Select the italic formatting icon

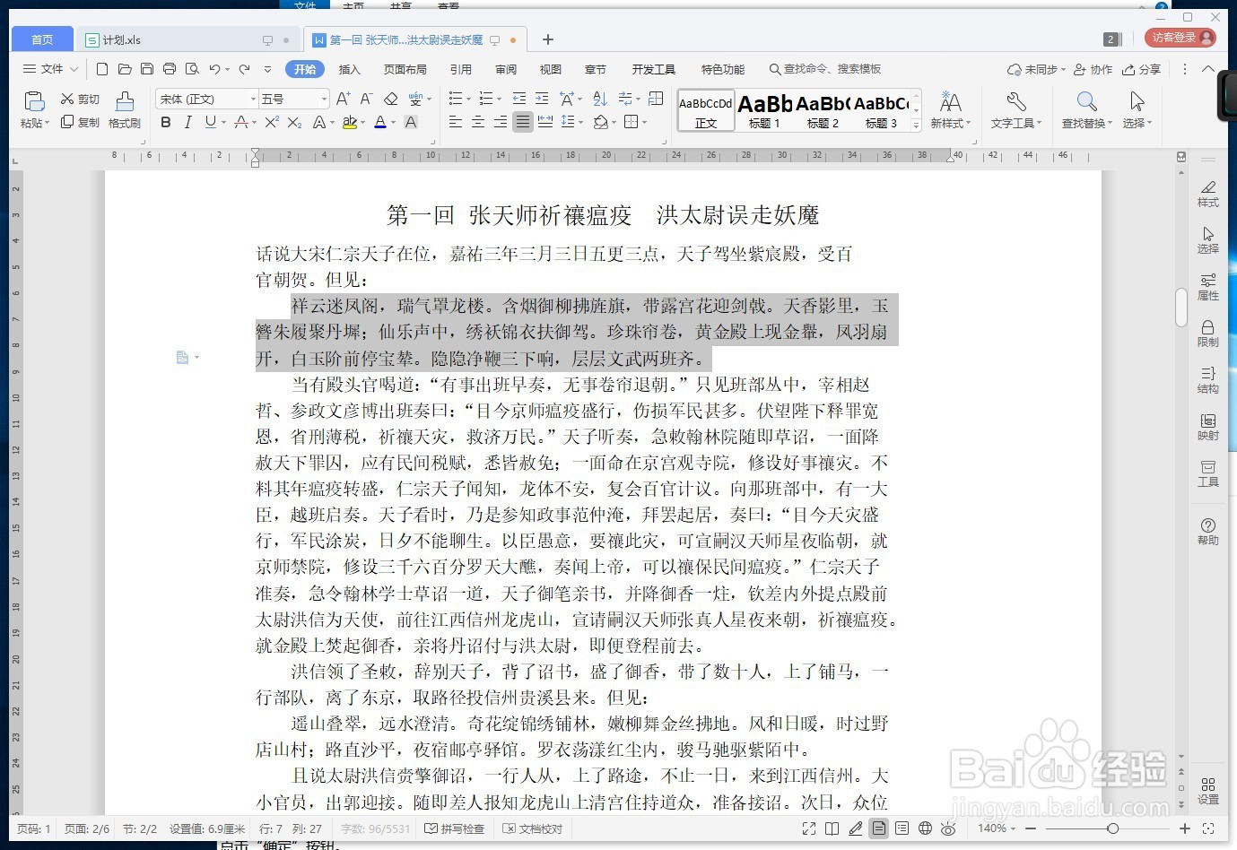[187, 122]
